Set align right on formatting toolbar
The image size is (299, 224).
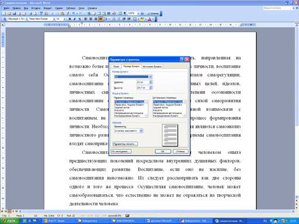pos(96,19)
